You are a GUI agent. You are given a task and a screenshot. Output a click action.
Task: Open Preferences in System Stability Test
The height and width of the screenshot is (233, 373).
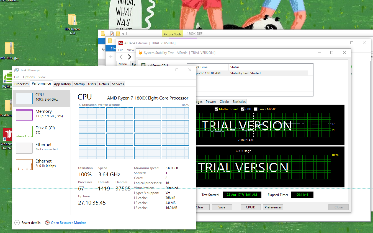(273, 207)
